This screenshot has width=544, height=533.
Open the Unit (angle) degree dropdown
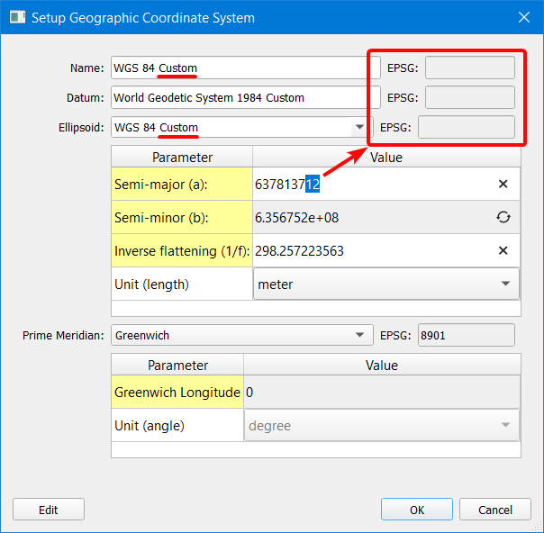click(x=504, y=426)
